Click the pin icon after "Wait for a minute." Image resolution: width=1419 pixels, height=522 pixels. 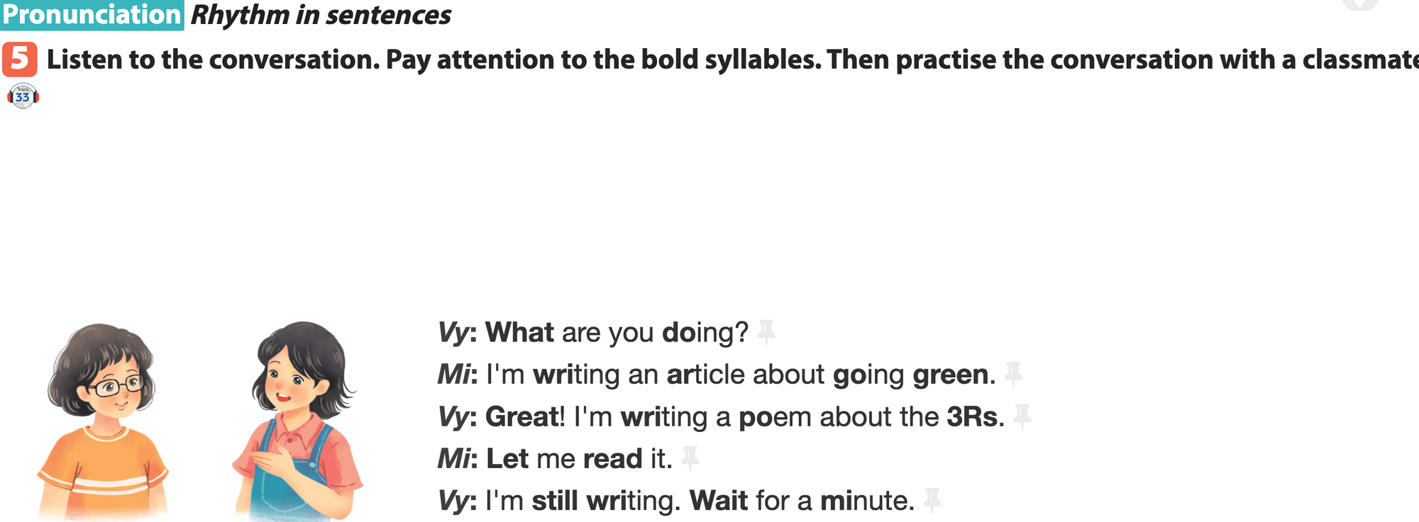932,500
